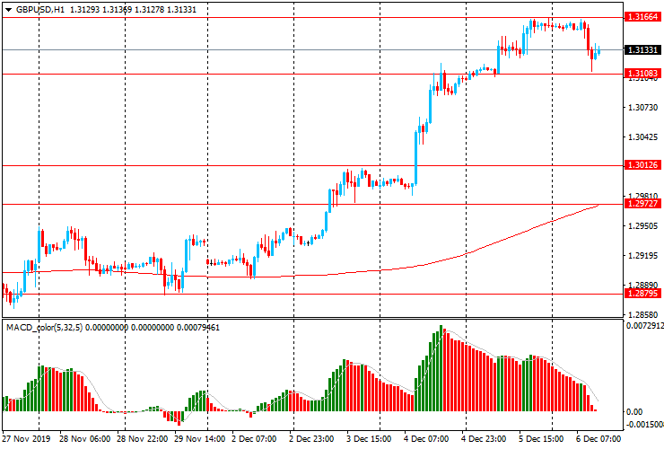Click the 4 Dec 23:00 time label

(x=484, y=439)
